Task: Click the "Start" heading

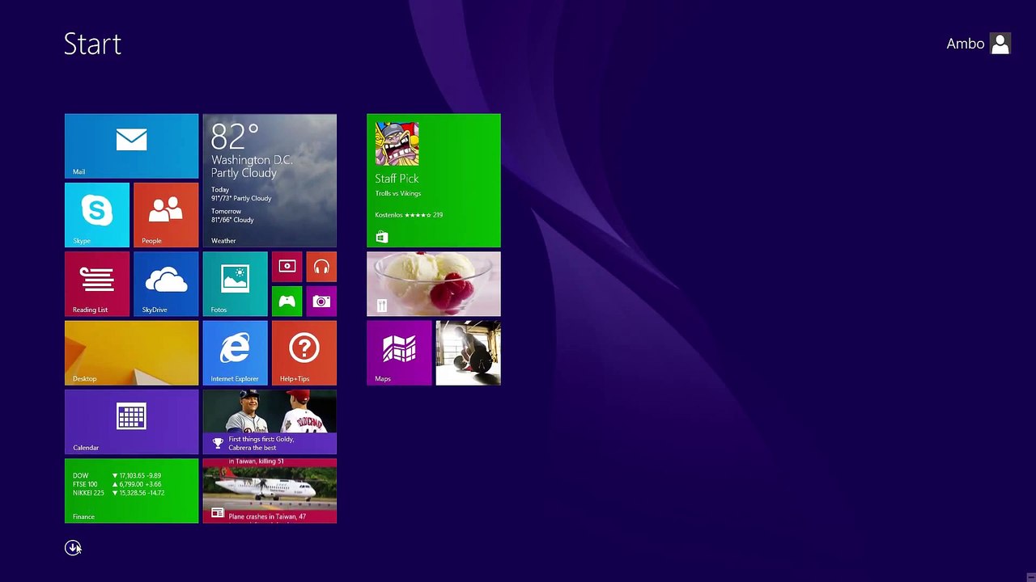Action: pos(92,44)
